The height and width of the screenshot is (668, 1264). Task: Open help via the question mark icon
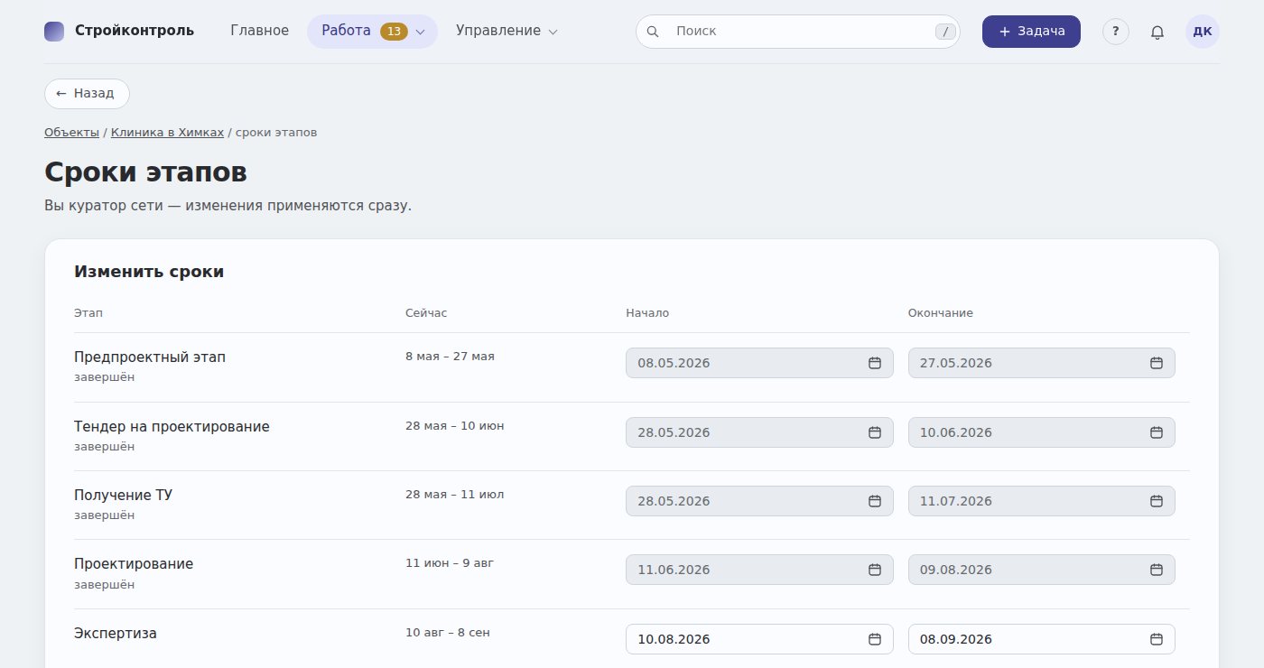click(1116, 32)
